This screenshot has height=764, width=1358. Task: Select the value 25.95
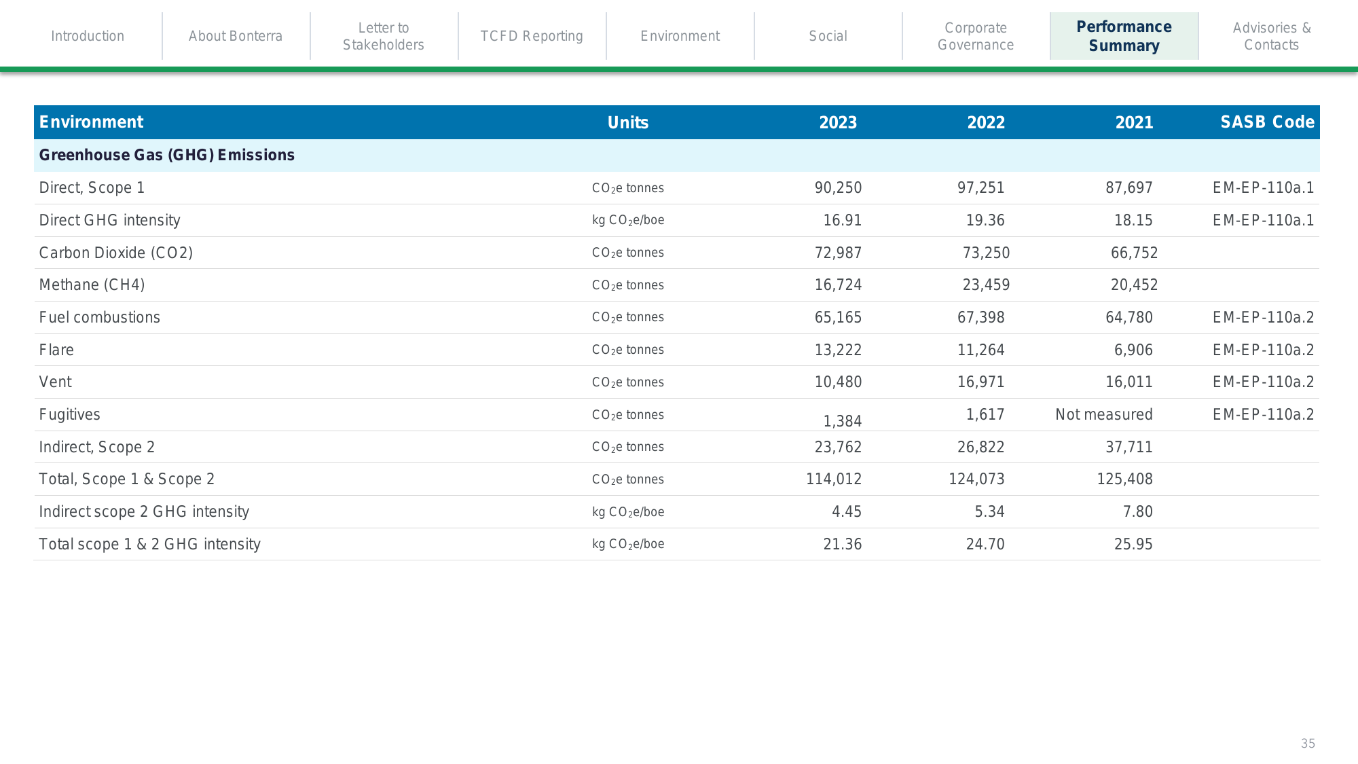(1133, 544)
